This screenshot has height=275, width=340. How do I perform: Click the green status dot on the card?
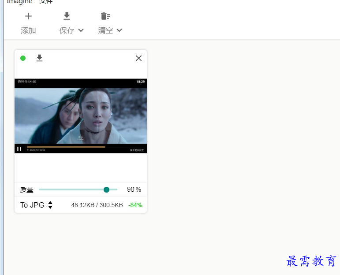pos(23,58)
